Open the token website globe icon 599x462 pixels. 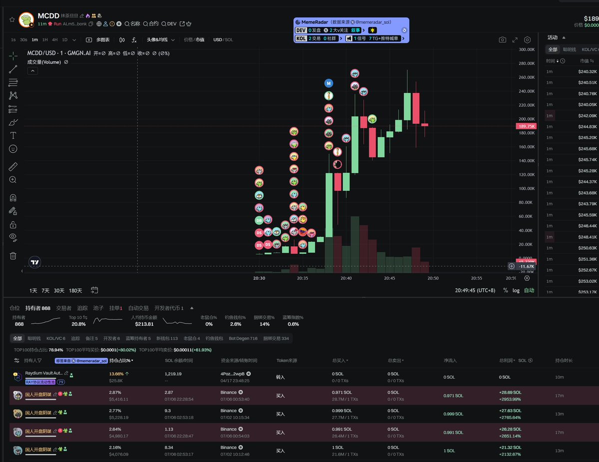[99, 23]
